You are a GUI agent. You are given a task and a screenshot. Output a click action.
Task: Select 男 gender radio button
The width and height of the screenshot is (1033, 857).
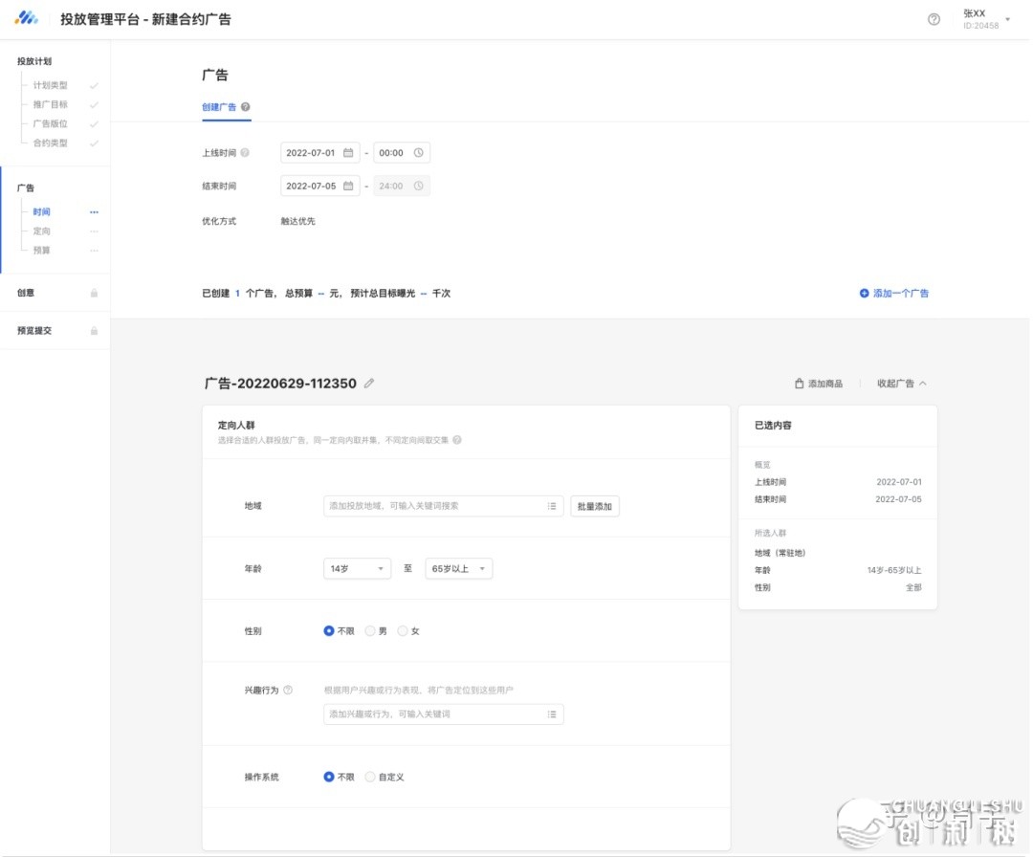click(370, 631)
